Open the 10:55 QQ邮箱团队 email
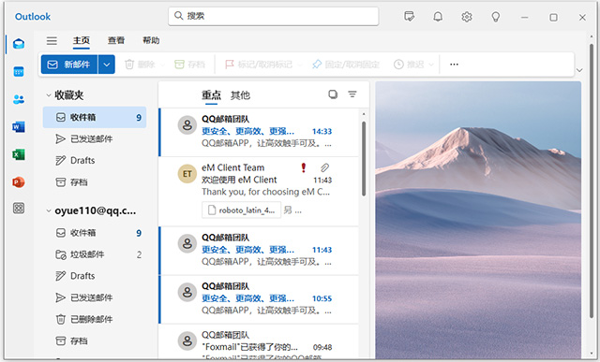The image size is (600, 362). (259, 299)
